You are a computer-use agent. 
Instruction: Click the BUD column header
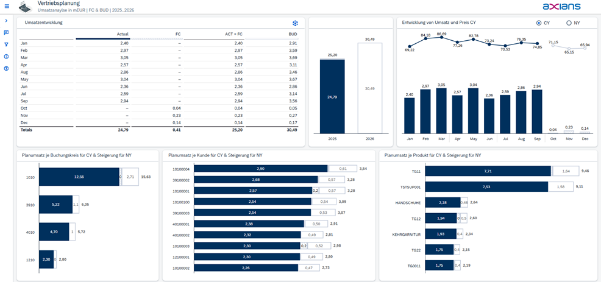(293, 34)
